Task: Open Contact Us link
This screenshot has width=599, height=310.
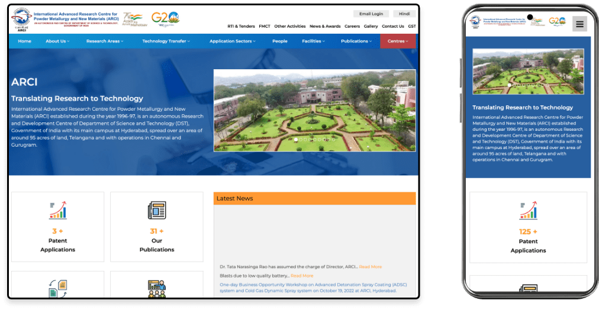Action: coord(393,27)
